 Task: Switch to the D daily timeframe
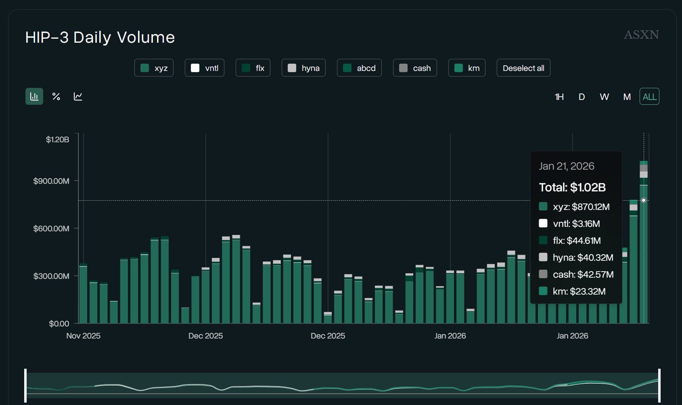582,97
